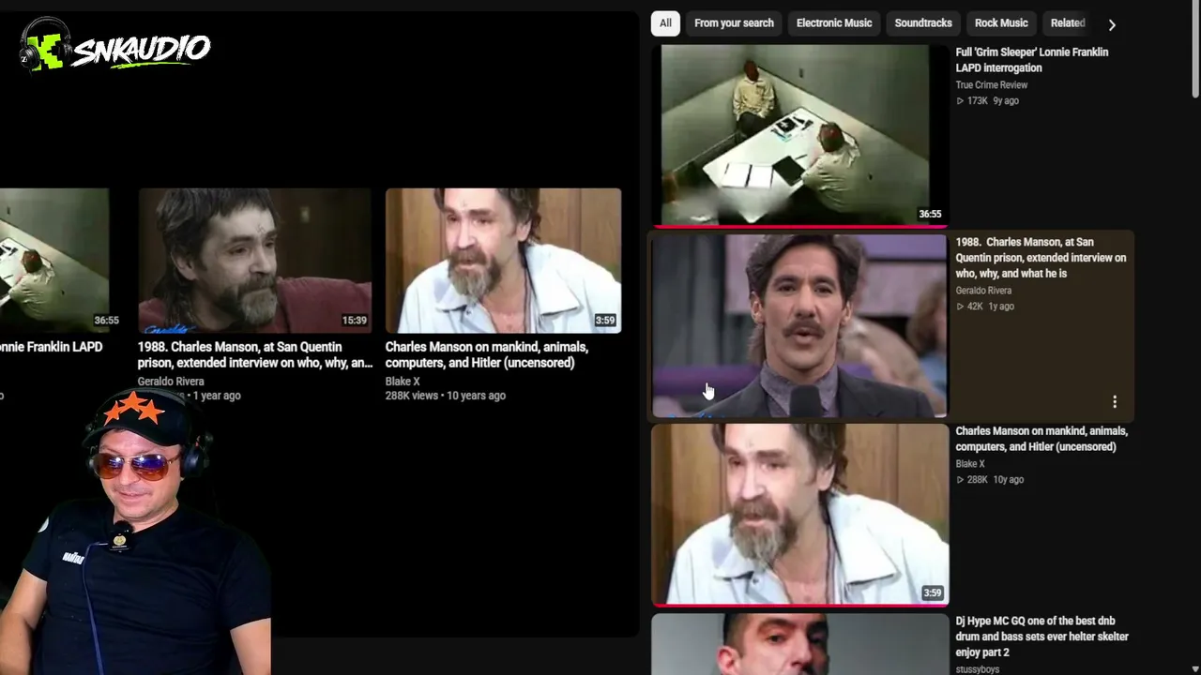Viewport: 1201px width, 675px height.
Task: Open the sidebar Grim Sleeper interrogation thumbnail
Action: pos(800,135)
